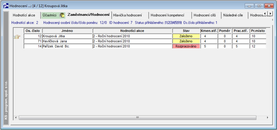Click Roční hodnocení 2010 in Havlíčková row
This screenshot has height=130, width=277.
pos(132,41)
